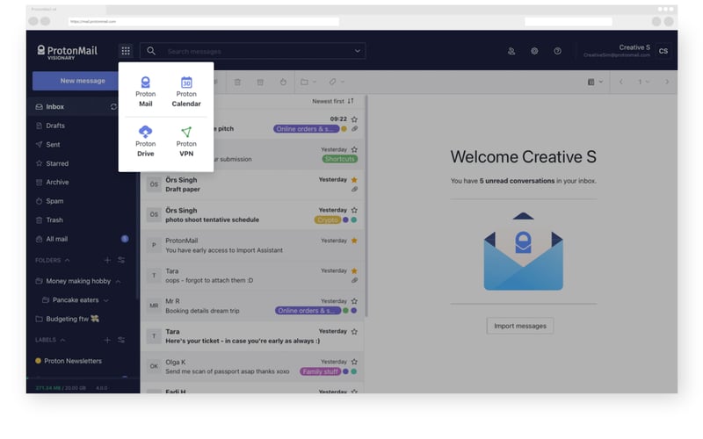Click the CS account avatar

663,51
